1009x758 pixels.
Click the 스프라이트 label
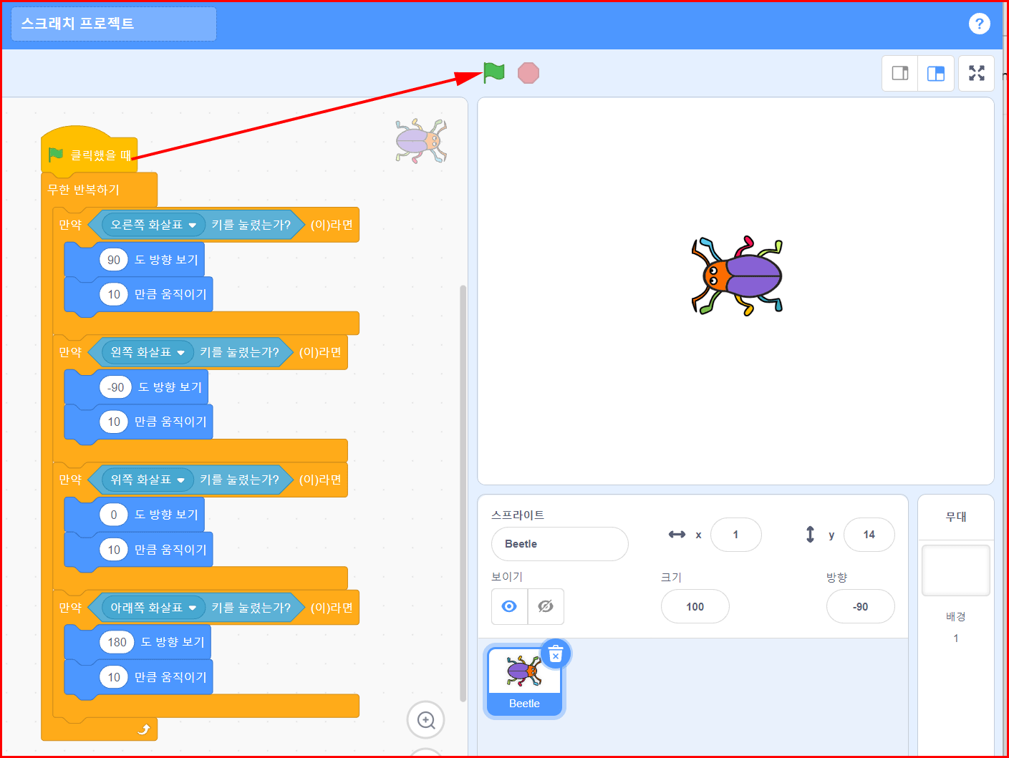517,515
